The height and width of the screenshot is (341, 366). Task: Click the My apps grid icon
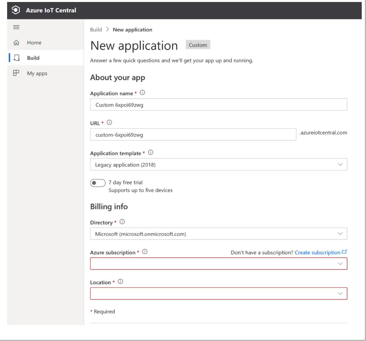point(16,73)
